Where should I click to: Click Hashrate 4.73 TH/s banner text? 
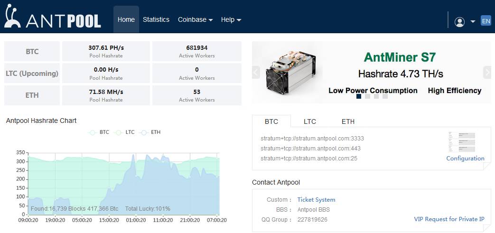(401, 74)
